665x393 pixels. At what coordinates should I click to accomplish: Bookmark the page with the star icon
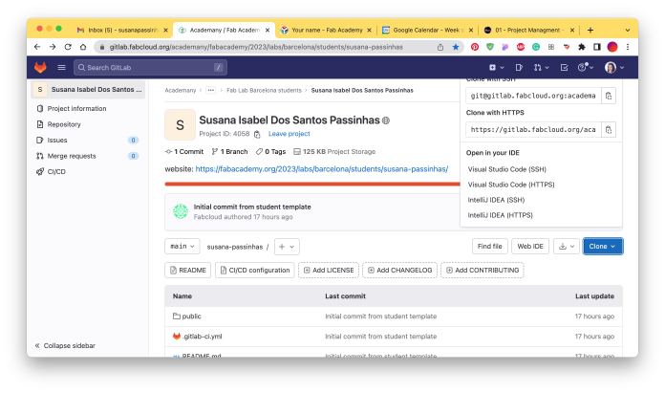click(x=456, y=47)
